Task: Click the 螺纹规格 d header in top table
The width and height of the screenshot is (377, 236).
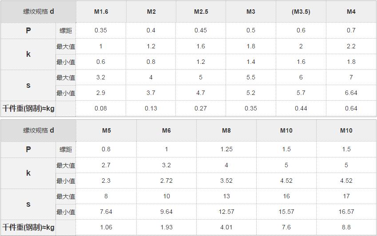Action: pos(38,12)
